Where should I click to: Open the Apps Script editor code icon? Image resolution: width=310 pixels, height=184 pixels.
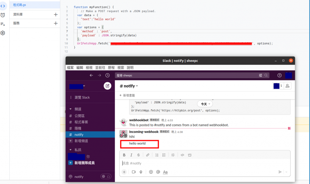[3, 6]
